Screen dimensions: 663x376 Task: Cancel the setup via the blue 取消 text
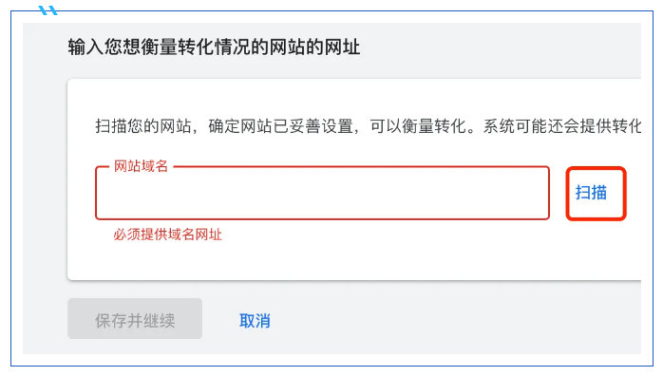[255, 321]
